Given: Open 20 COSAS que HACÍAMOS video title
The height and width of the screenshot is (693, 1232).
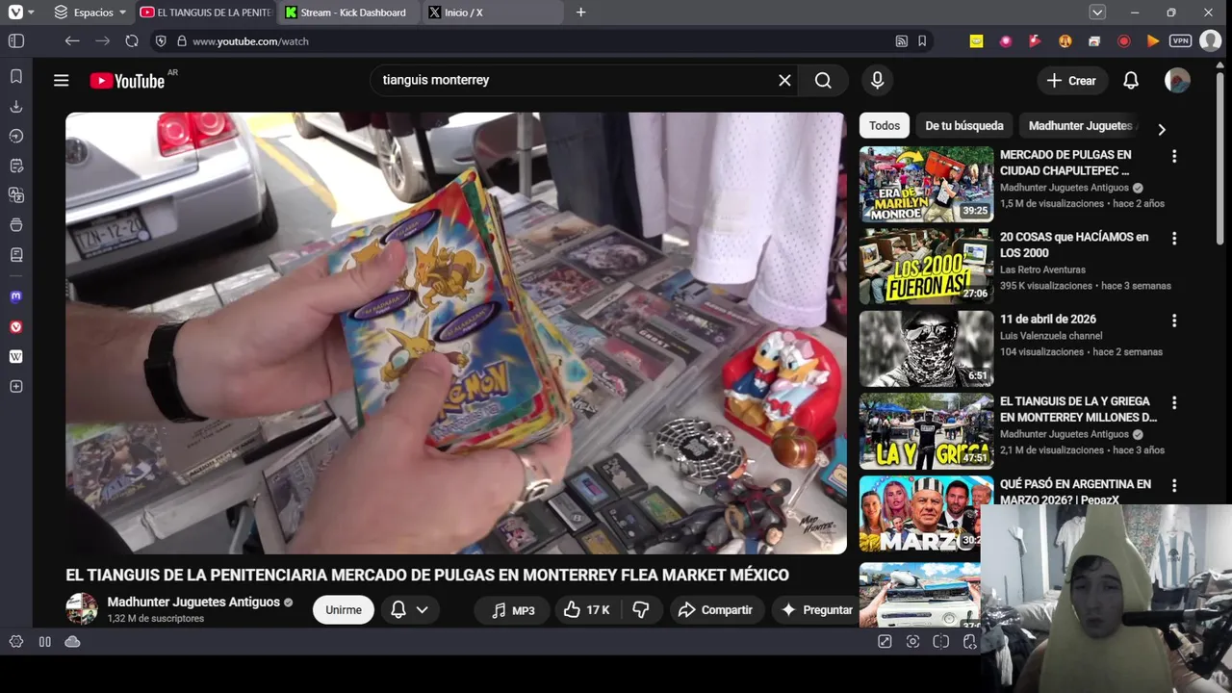Looking at the screenshot, I should pos(1074,244).
